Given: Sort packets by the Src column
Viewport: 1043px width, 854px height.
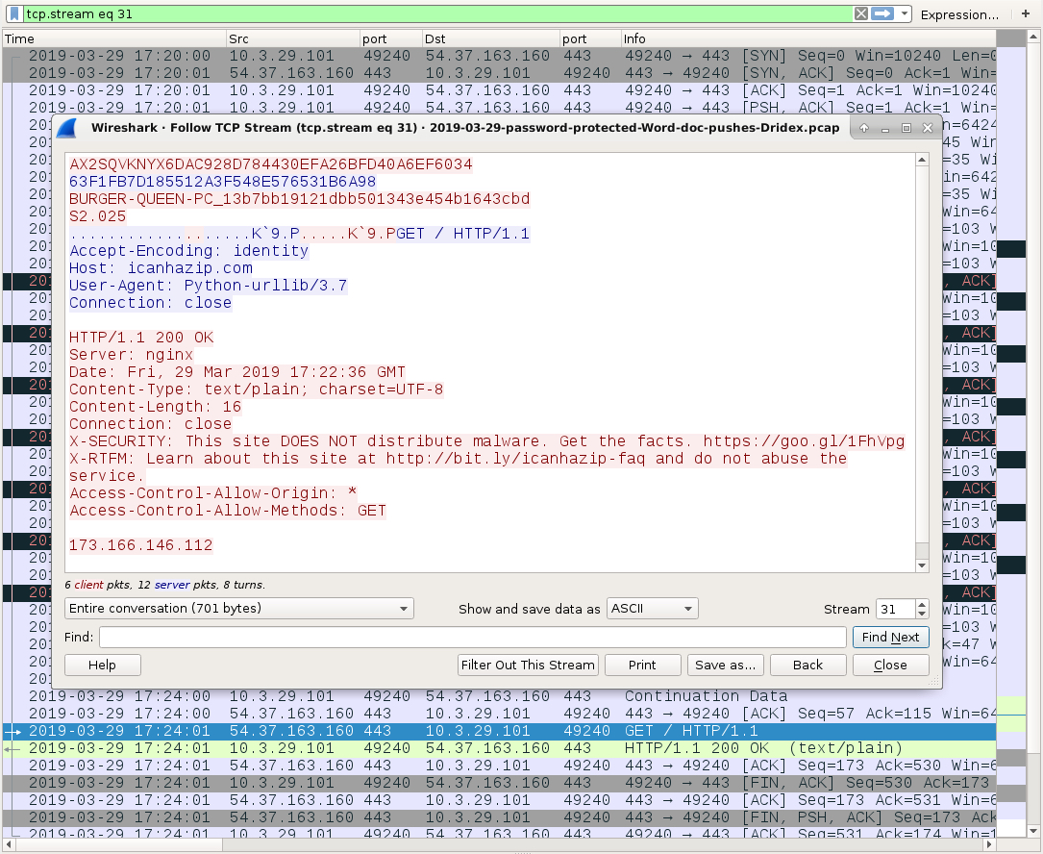Looking at the screenshot, I should tap(292, 38).
